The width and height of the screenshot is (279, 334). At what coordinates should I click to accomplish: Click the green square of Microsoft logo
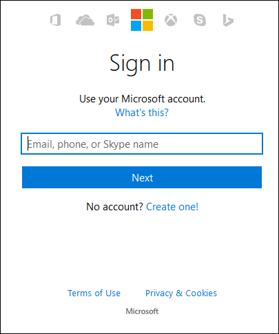coord(147,14)
